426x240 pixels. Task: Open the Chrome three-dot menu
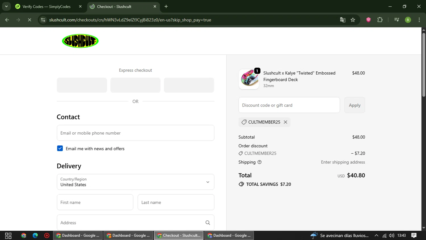[x=419, y=20]
